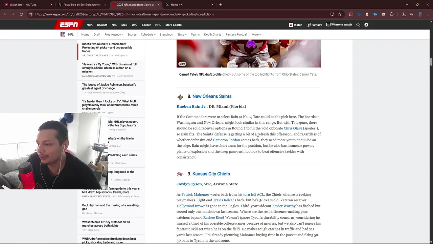433x244 pixels.
Task: Go back using the browser back arrow
Action: click(5, 14)
